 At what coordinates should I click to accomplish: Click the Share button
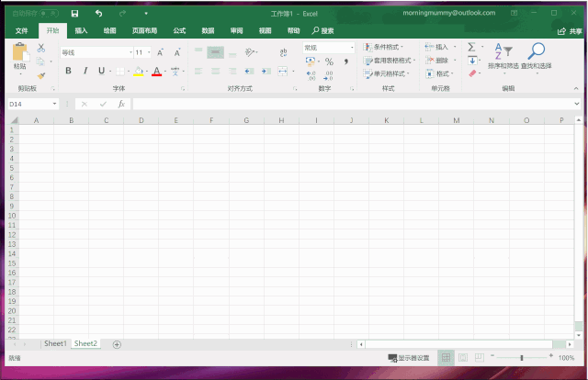570,31
